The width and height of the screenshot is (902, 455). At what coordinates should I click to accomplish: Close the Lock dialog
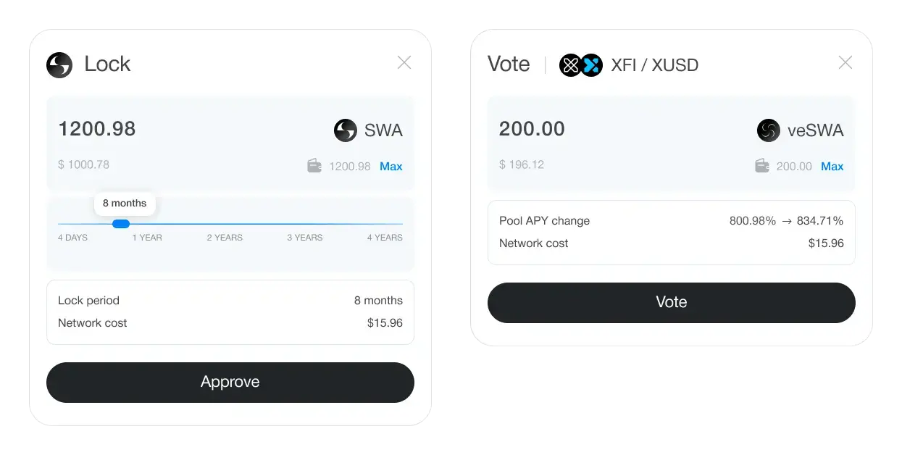404,62
